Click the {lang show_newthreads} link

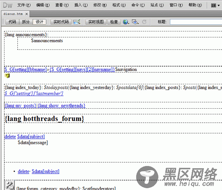(61, 106)
